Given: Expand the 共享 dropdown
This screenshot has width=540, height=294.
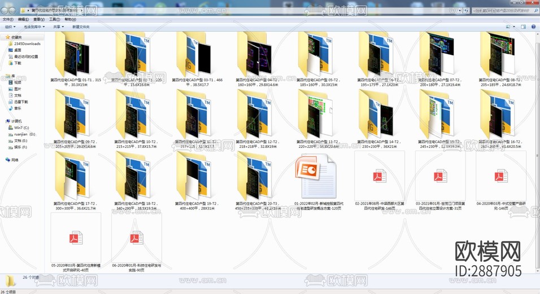Looking at the screenshot, I should tap(58, 27).
